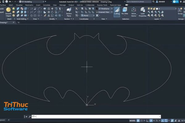Click the Erase tool in Modify panel

click(x=45, y=15)
